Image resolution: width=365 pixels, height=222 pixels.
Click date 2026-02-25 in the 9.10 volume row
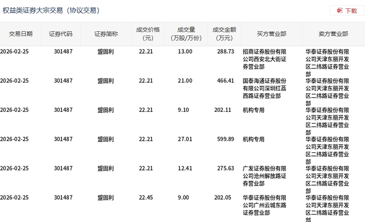15,110
